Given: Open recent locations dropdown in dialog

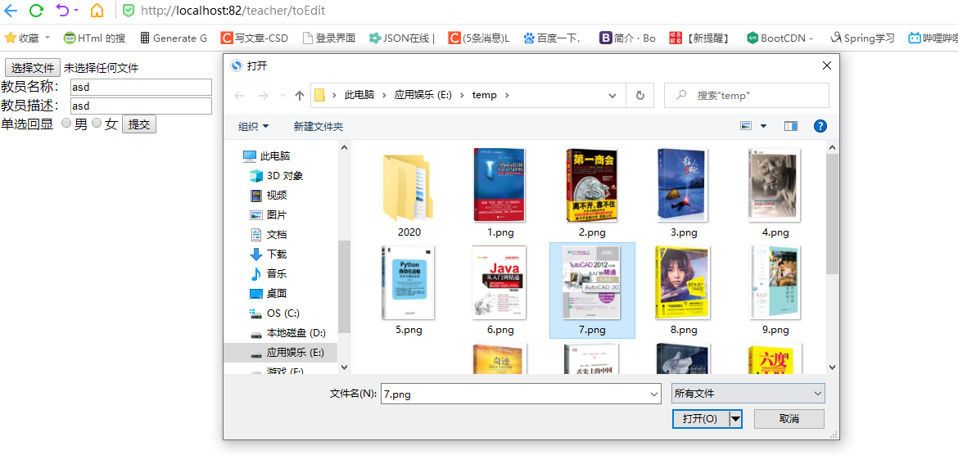Looking at the screenshot, I should [282, 95].
